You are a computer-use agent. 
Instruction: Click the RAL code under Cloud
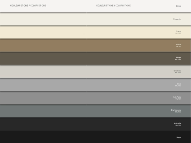tap(178, 86)
